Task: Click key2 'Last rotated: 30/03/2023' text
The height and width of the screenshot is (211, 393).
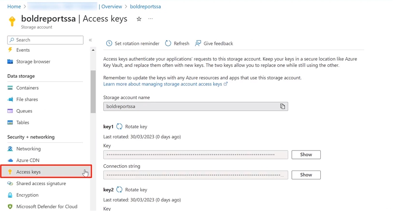Action: click(x=142, y=200)
